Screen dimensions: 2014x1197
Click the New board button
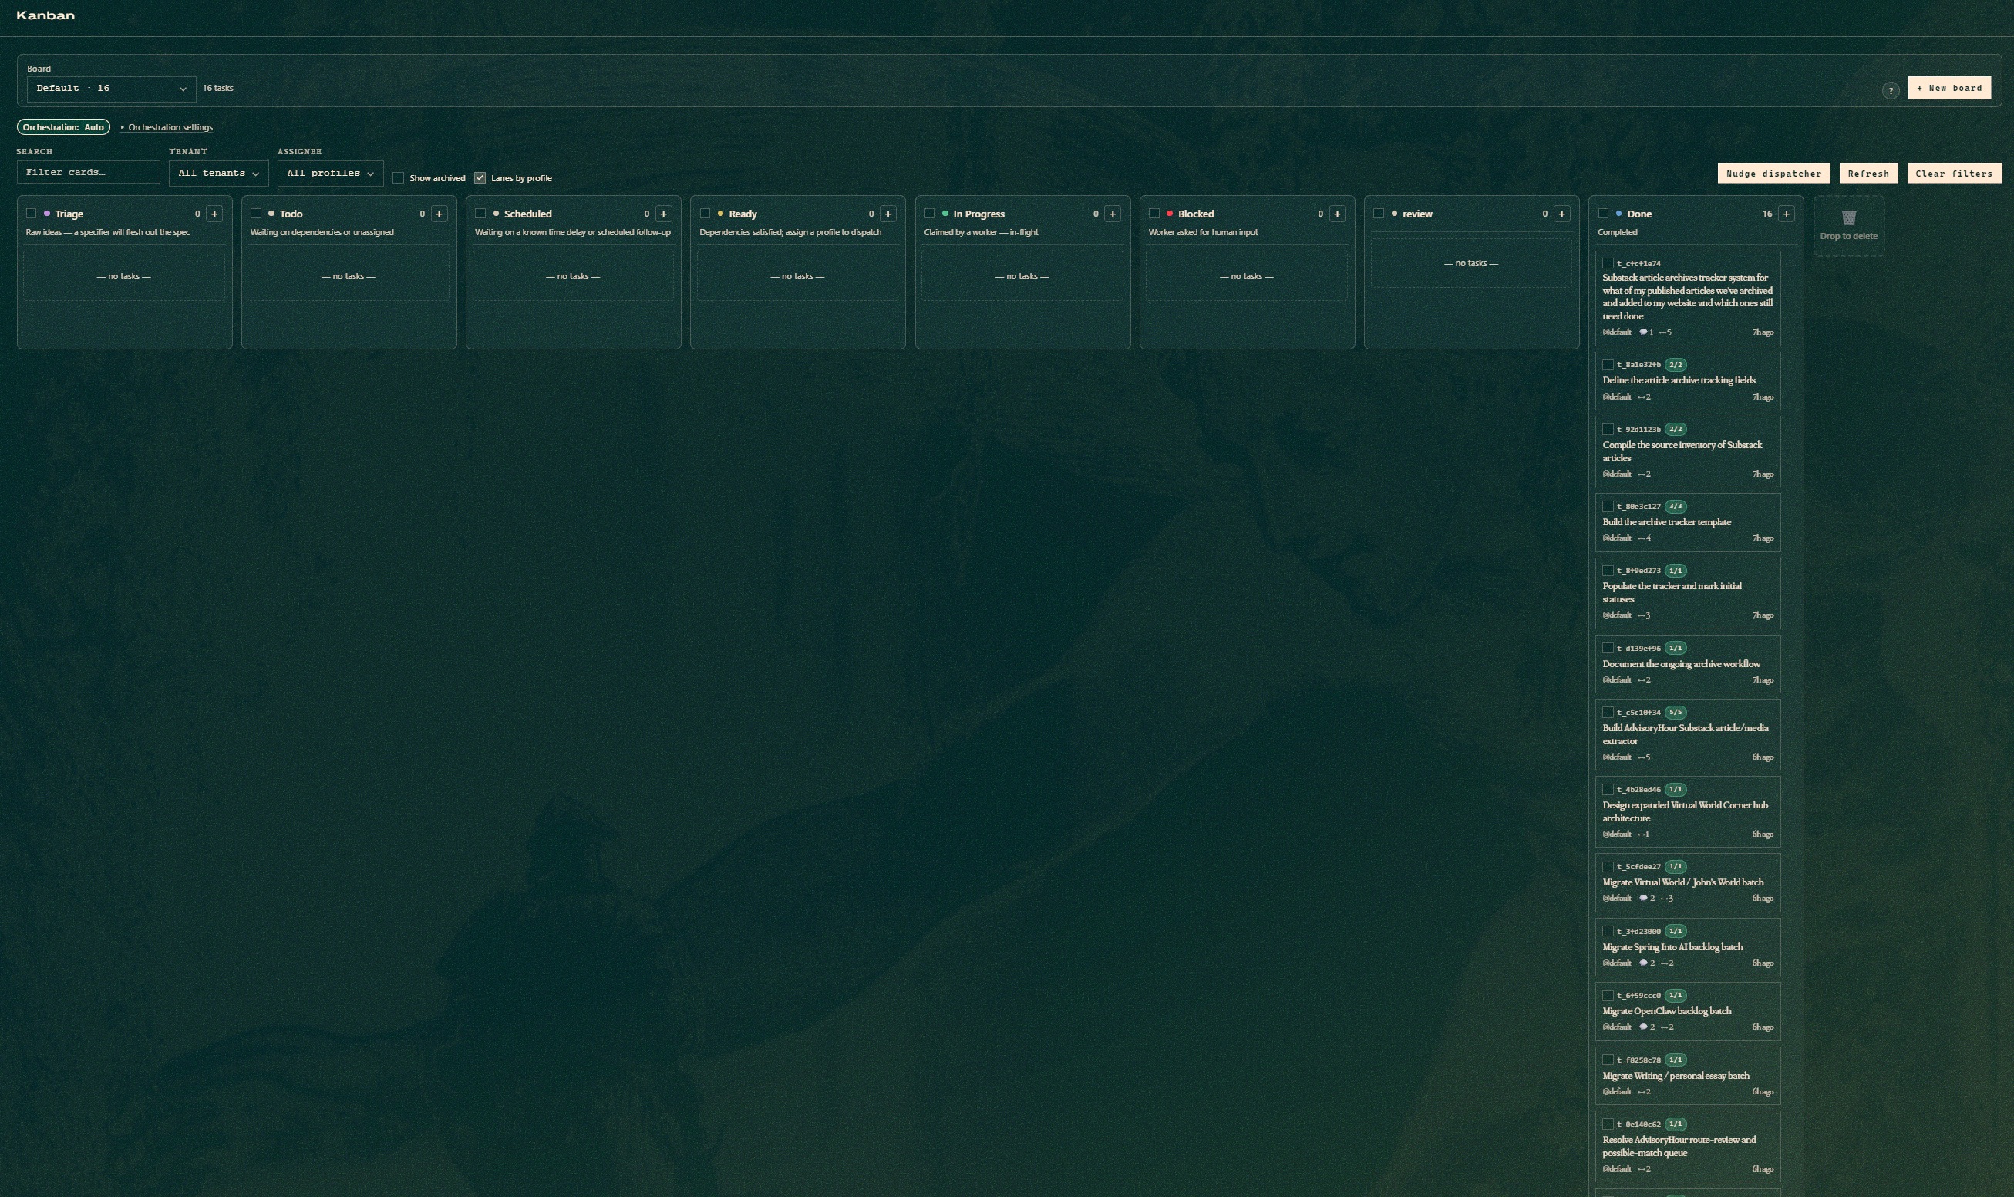click(x=1948, y=88)
